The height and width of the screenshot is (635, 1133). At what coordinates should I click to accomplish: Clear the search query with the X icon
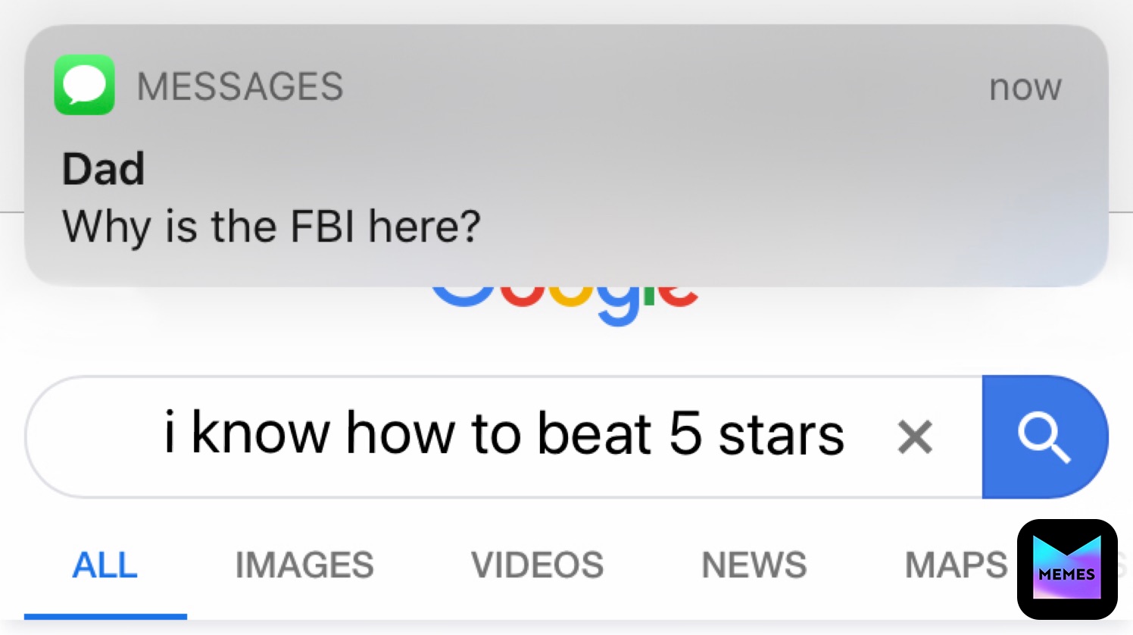(914, 437)
